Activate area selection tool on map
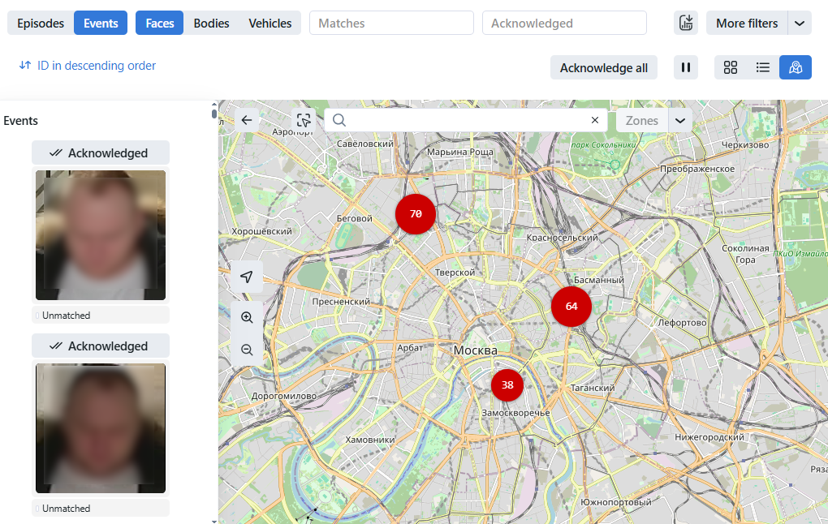 304,120
